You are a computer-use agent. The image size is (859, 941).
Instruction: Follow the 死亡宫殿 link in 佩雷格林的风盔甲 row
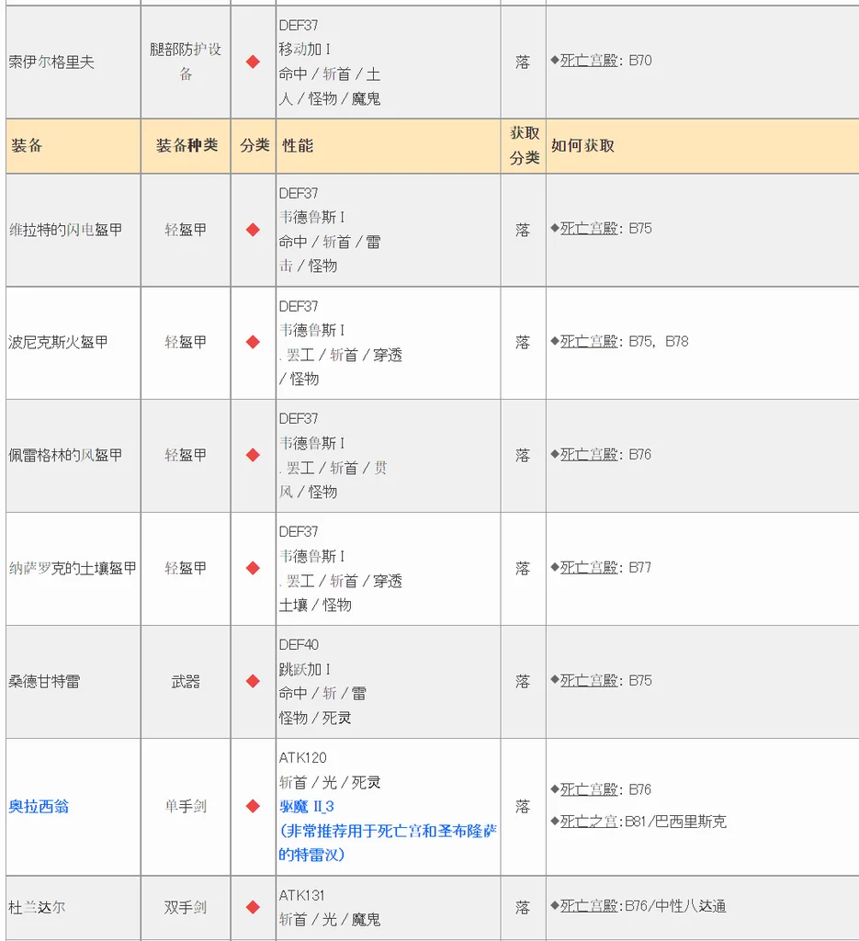coord(589,455)
